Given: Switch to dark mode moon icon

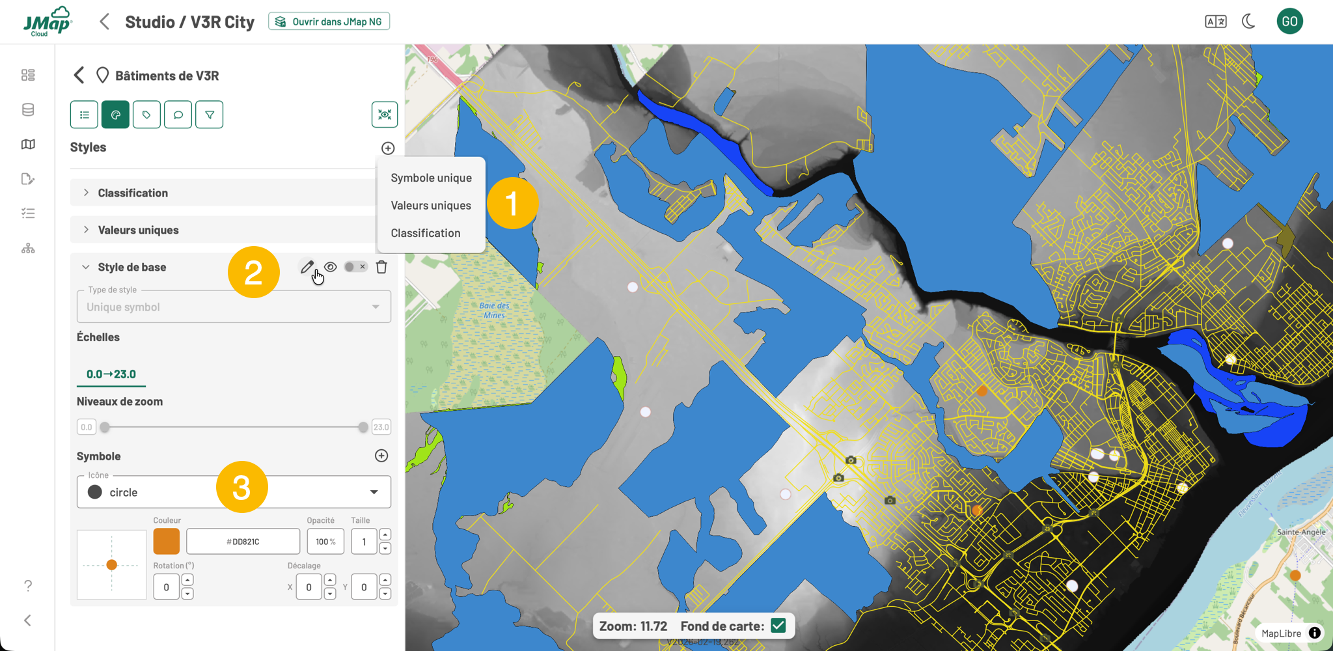Looking at the screenshot, I should (x=1248, y=21).
